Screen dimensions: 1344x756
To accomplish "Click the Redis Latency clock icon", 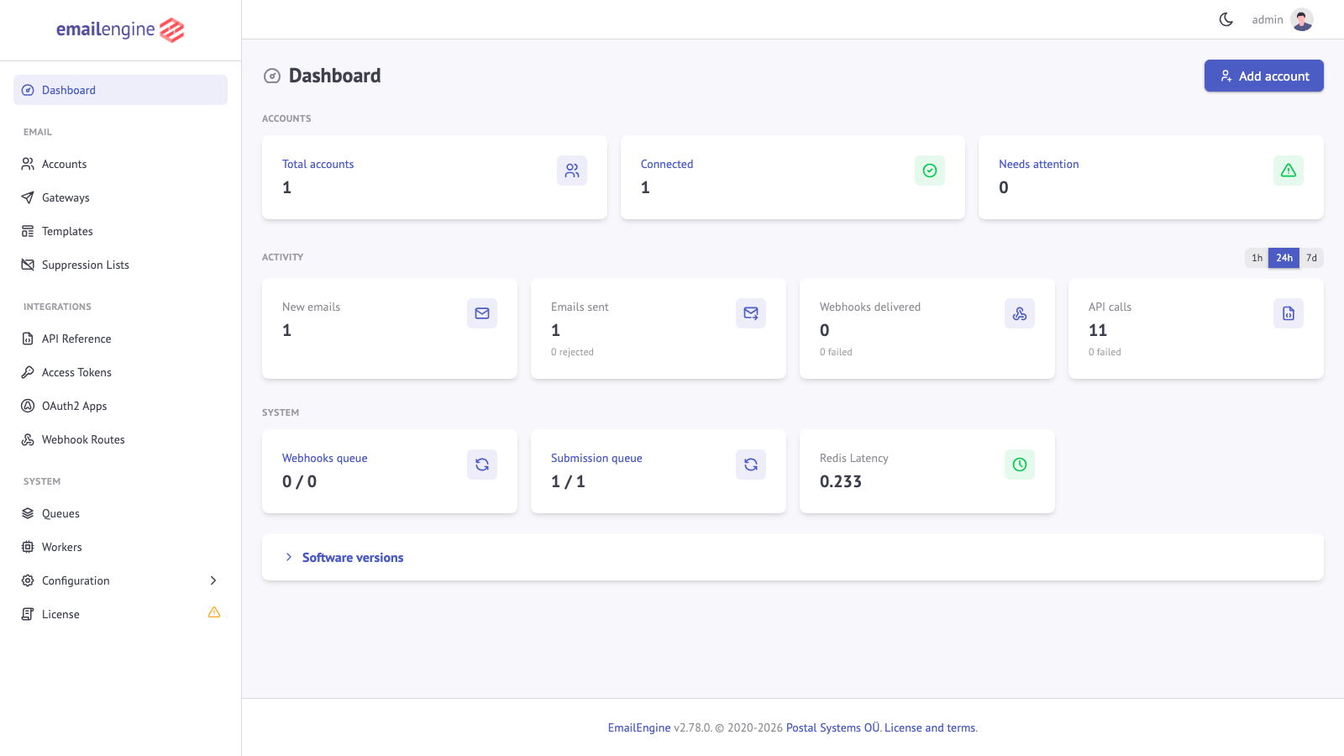I will (1020, 465).
